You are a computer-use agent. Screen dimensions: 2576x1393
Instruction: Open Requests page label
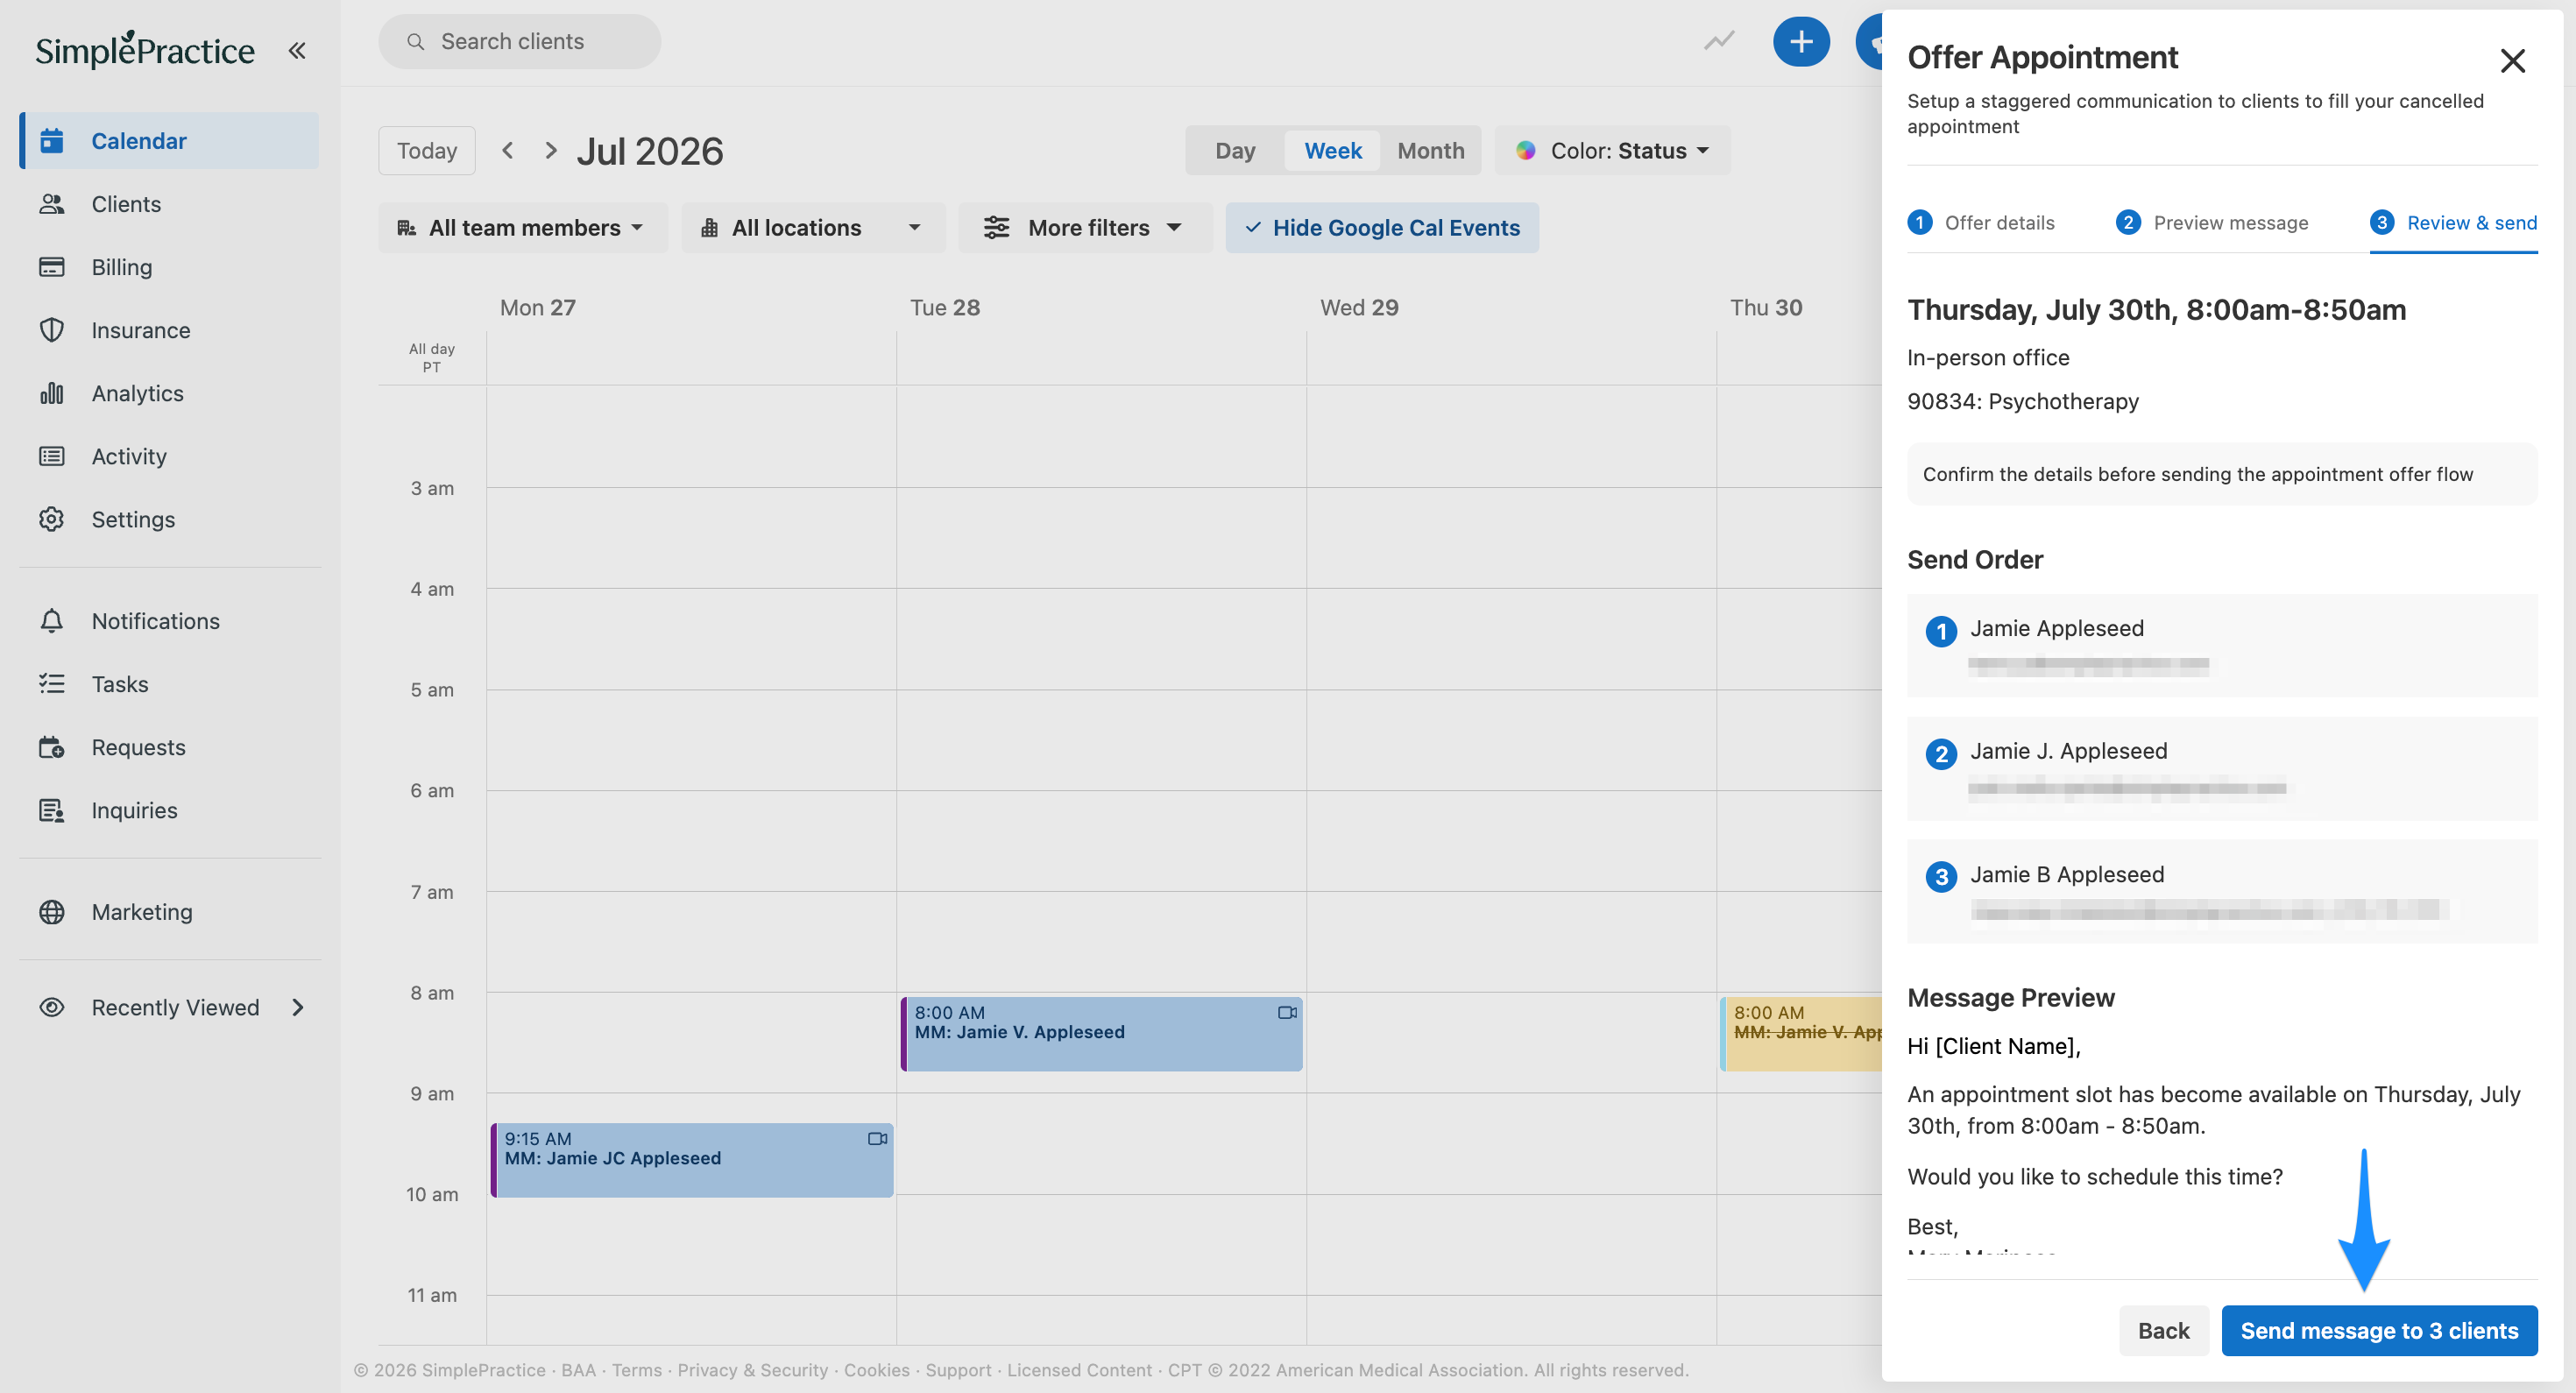click(x=138, y=747)
